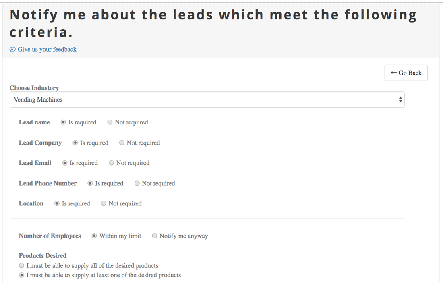Click the Go Back arrow icon
This screenshot has height=282, width=443.
(394, 73)
